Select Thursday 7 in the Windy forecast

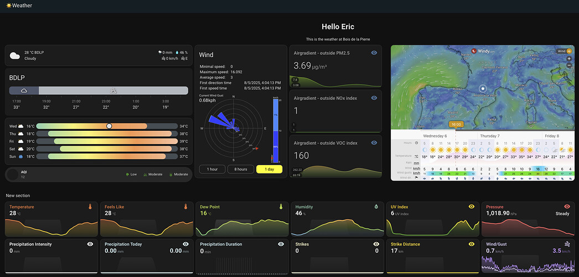pyautogui.click(x=491, y=136)
